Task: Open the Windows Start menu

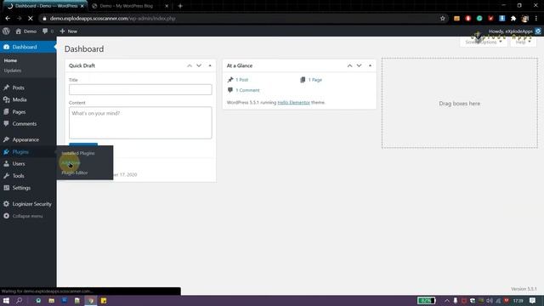Action: [6, 301]
